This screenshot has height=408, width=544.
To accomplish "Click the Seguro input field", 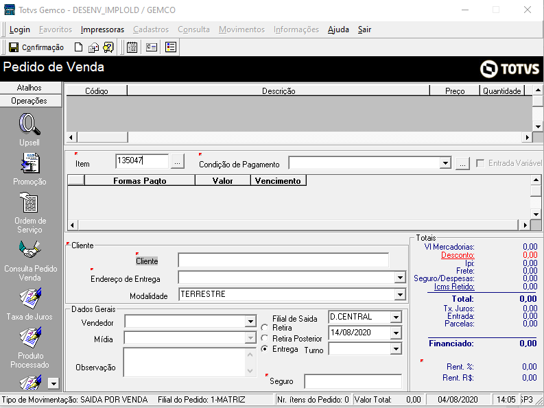I will pyautogui.click(x=353, y=382).
